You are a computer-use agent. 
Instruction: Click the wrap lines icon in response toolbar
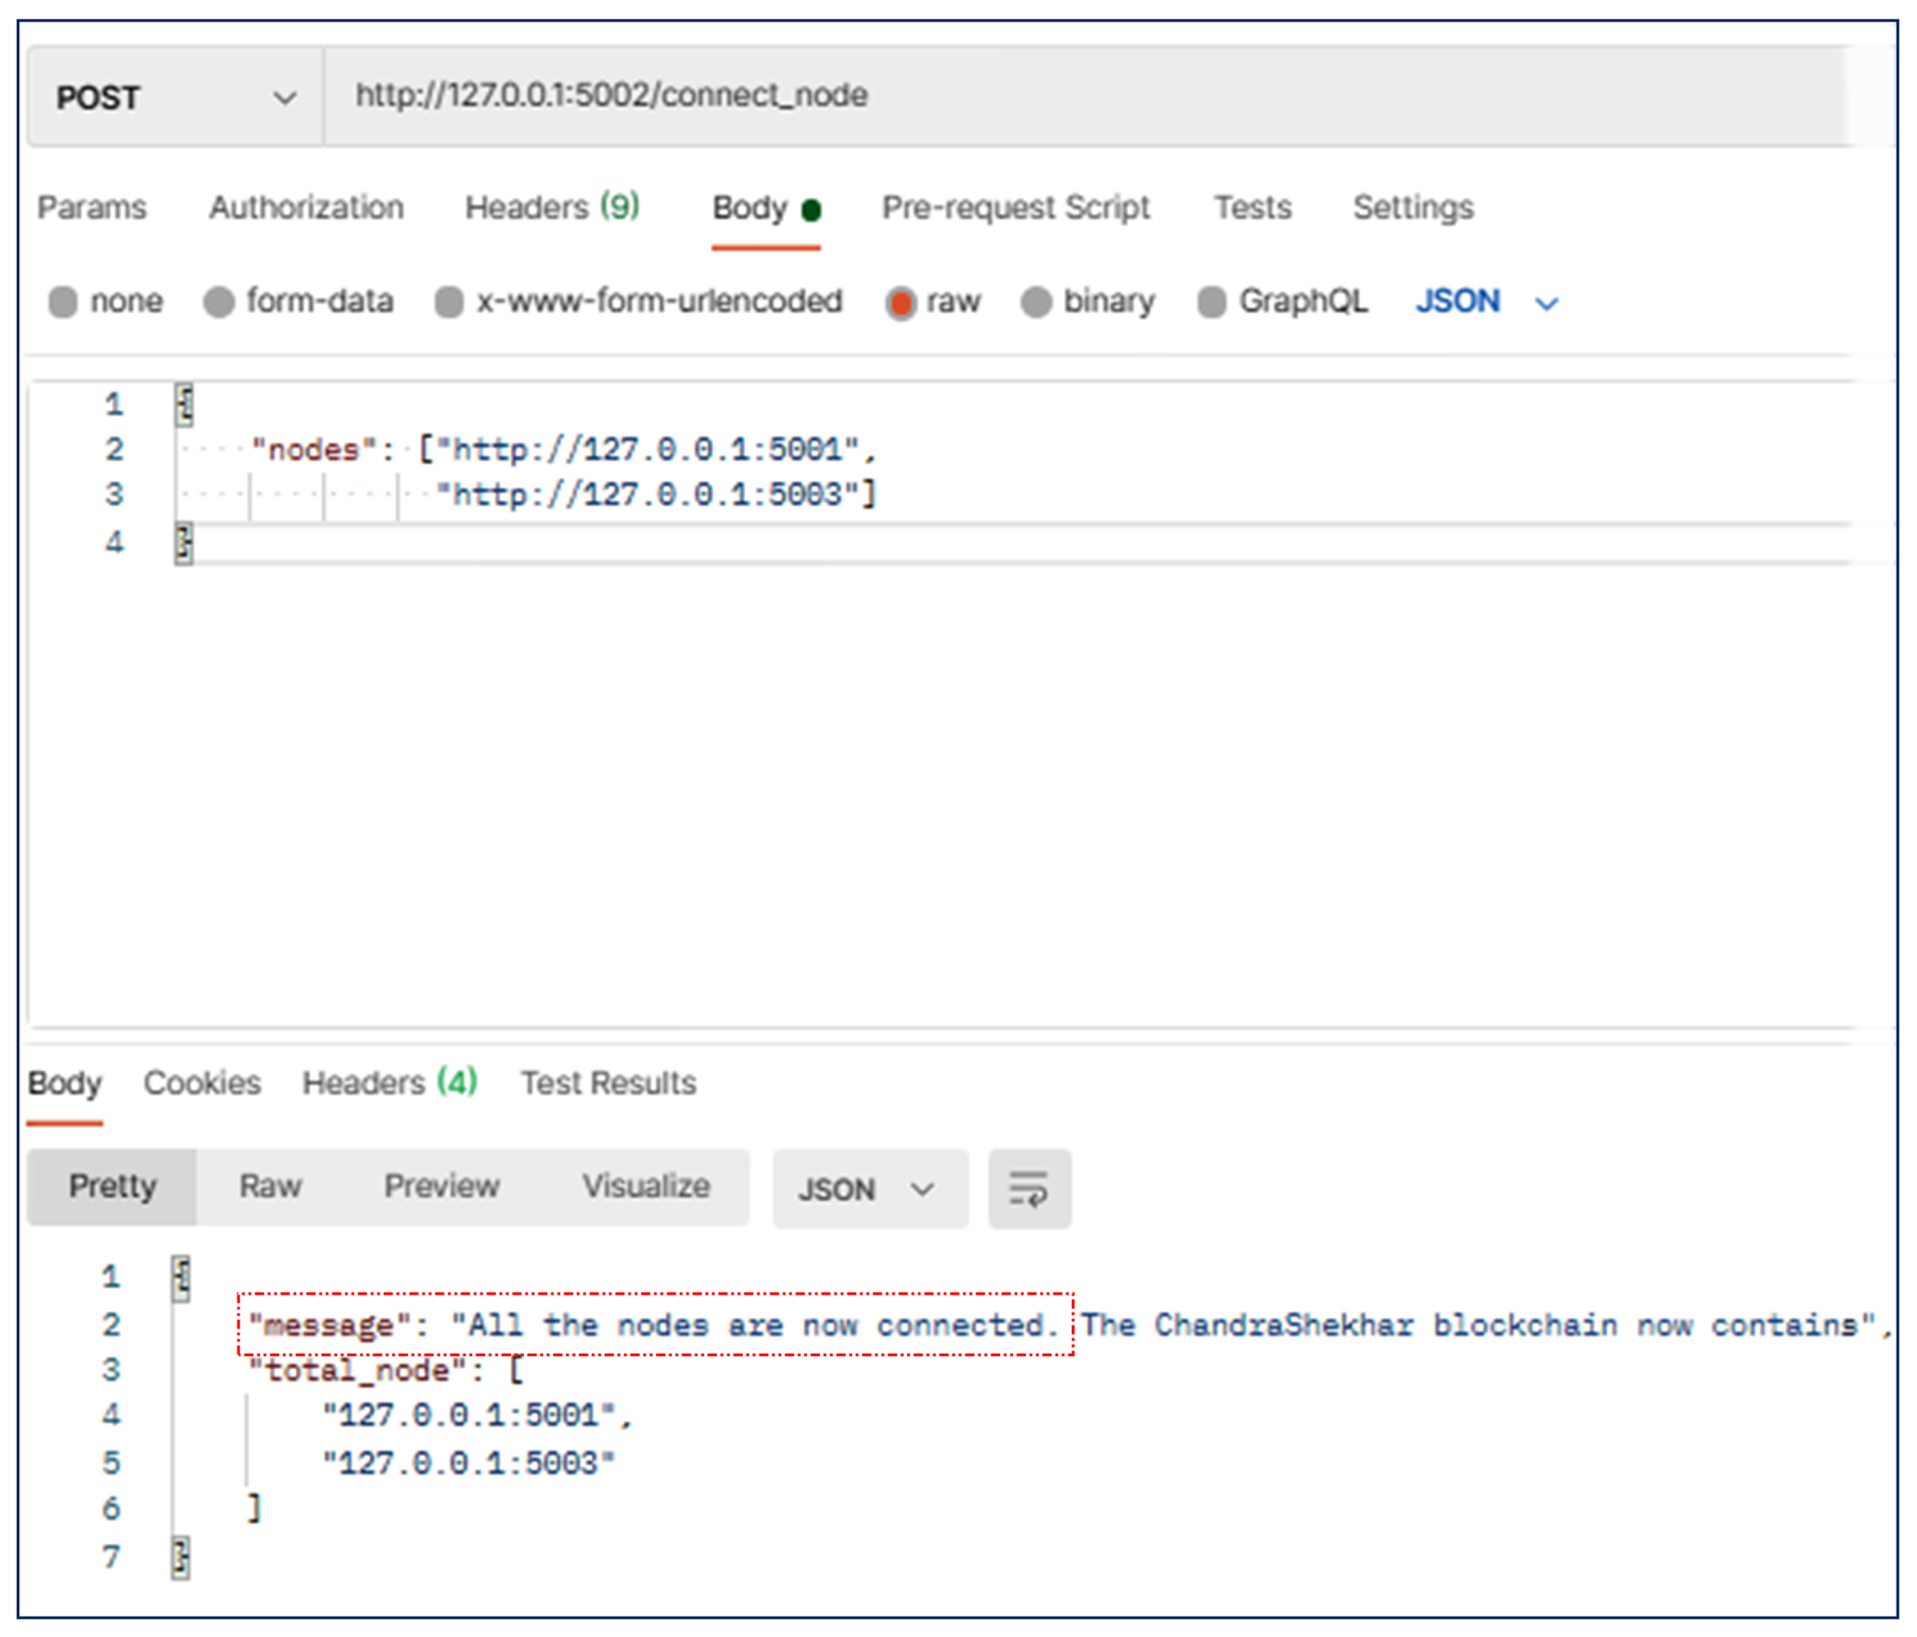tap(1028, 1188)
